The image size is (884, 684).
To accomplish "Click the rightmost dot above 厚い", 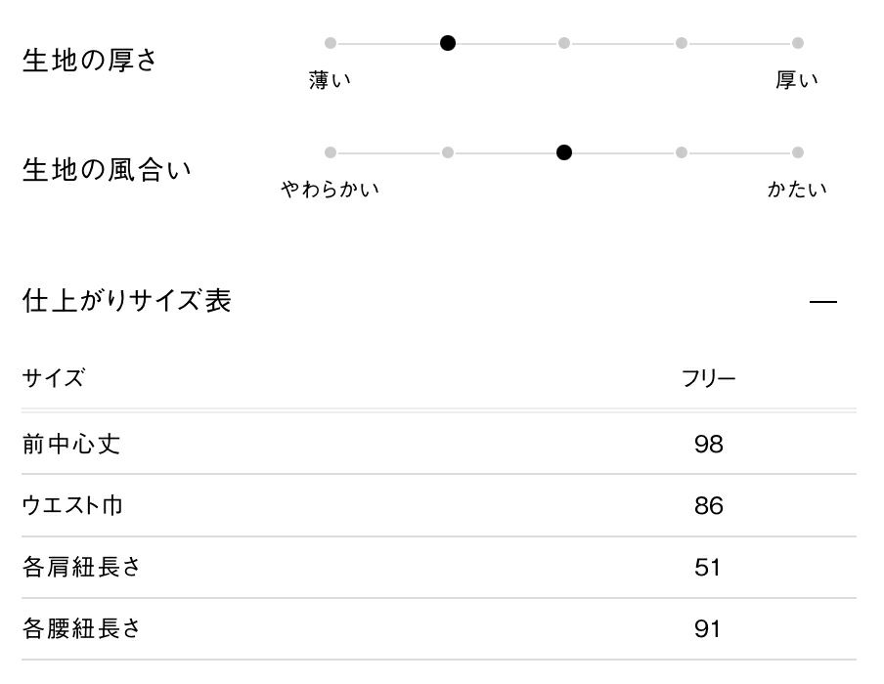I will point(798,43).
